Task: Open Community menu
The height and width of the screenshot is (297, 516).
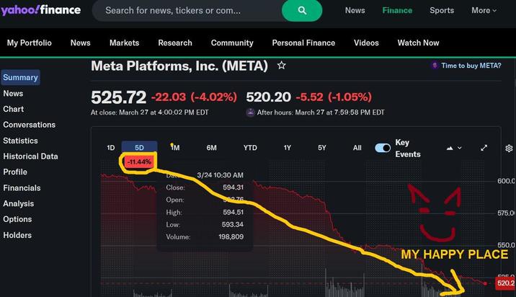Action: point(232,43)
